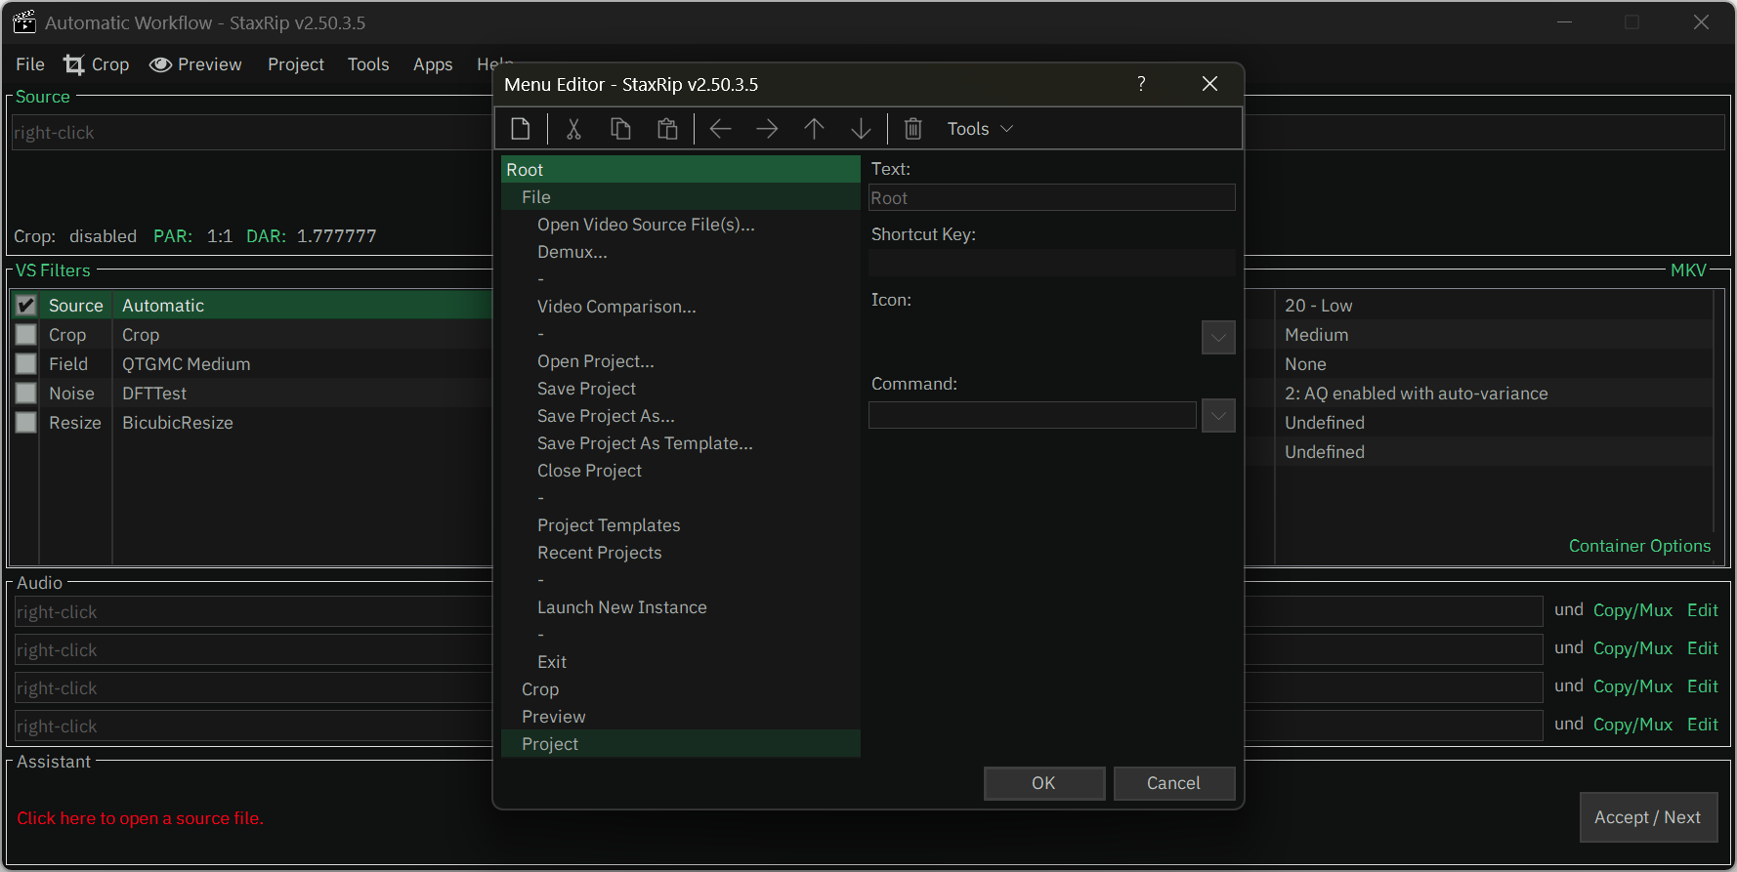This screenshot has height=872, width=1737.
Task: Click the Shortcut Key input field
Action: (1051, 263)
